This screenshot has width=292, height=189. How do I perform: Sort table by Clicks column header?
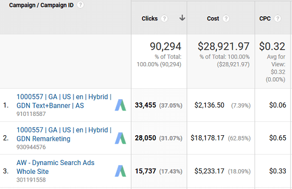coord(150,18)
